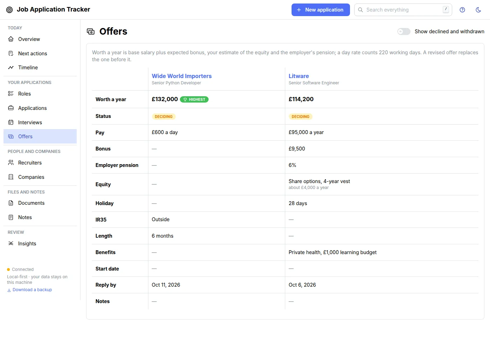Open Wide World Importers offer link
This screenshot has width=490, height=350.
click(x=182, y=76)
